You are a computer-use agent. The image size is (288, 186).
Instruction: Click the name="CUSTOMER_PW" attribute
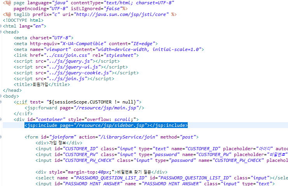207,154
